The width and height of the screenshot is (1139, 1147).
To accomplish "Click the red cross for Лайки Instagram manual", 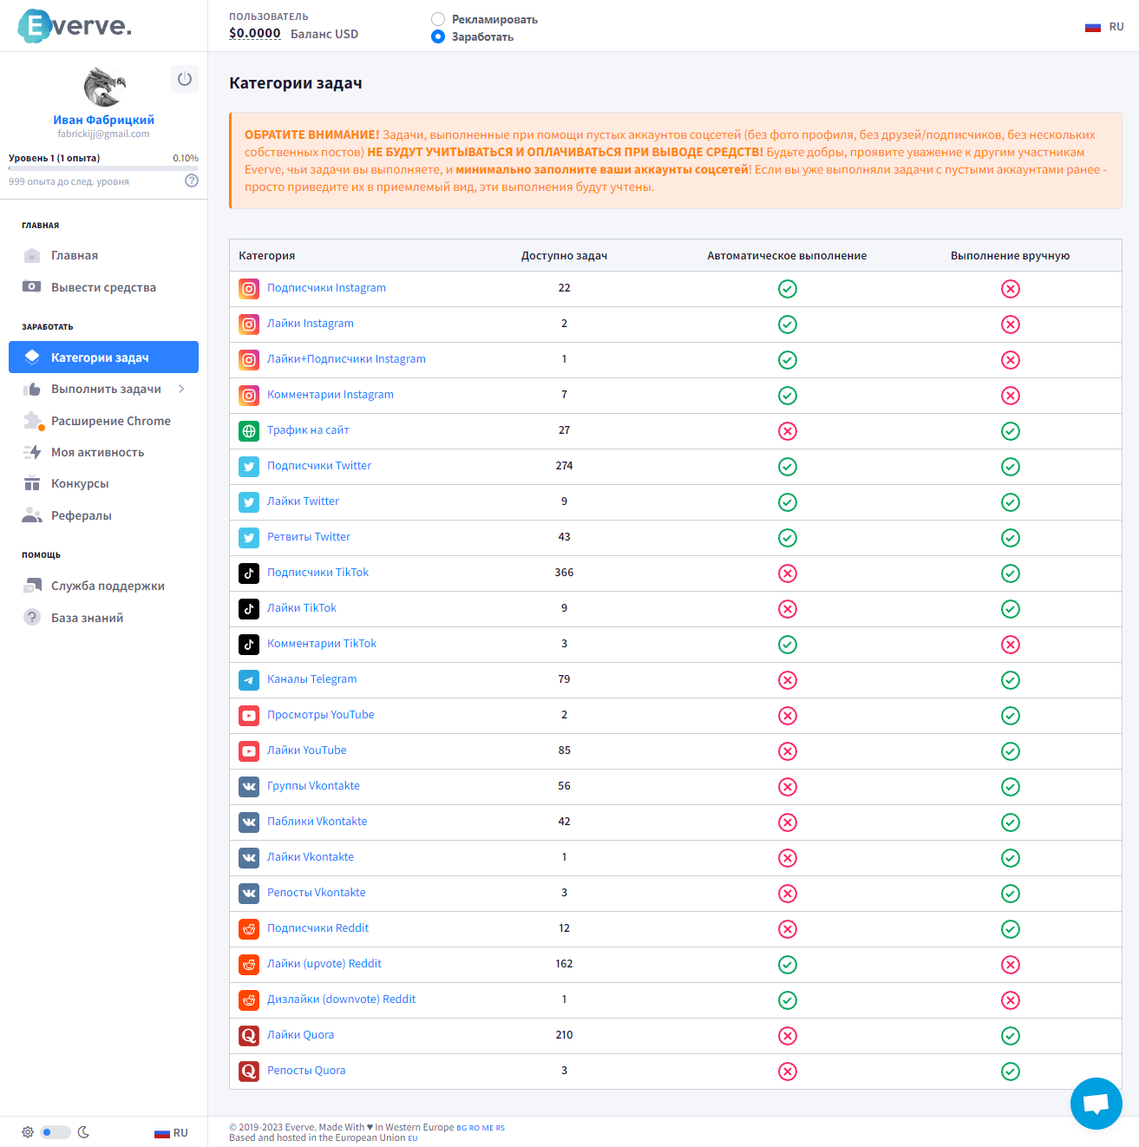I will point(1011,324).
